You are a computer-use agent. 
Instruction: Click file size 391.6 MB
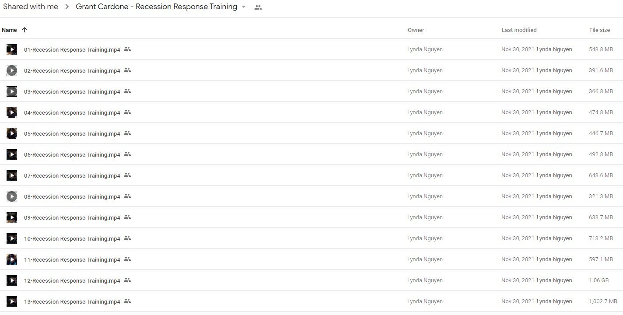coord(601,70)
